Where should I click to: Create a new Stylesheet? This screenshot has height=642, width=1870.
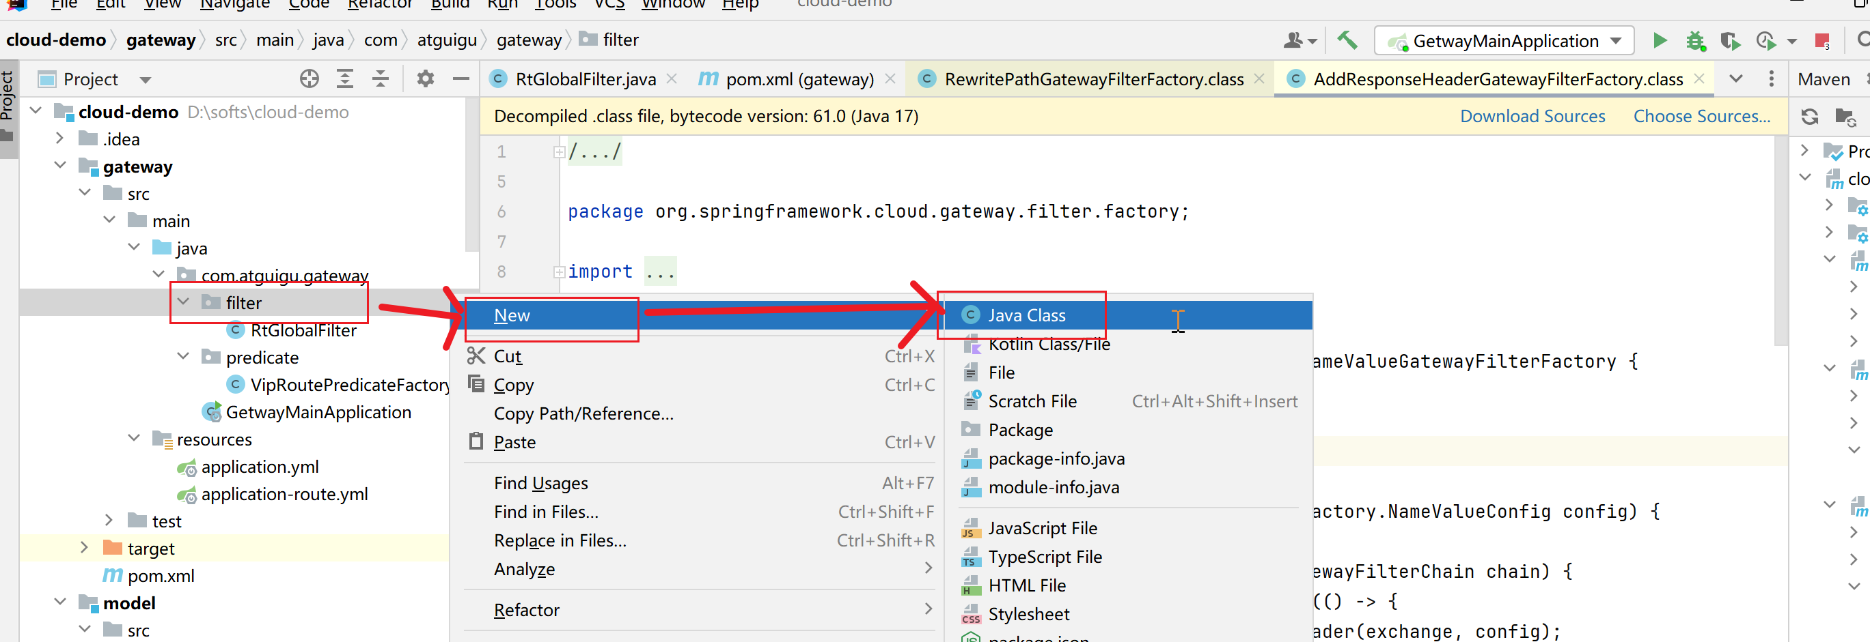(1129, 614)
